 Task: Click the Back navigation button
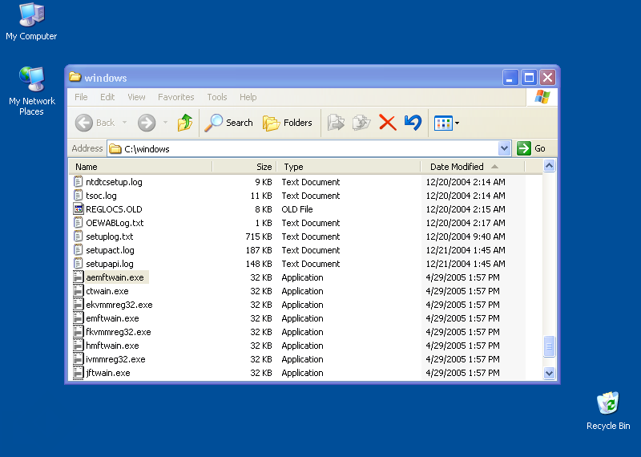tap(95, 123)
